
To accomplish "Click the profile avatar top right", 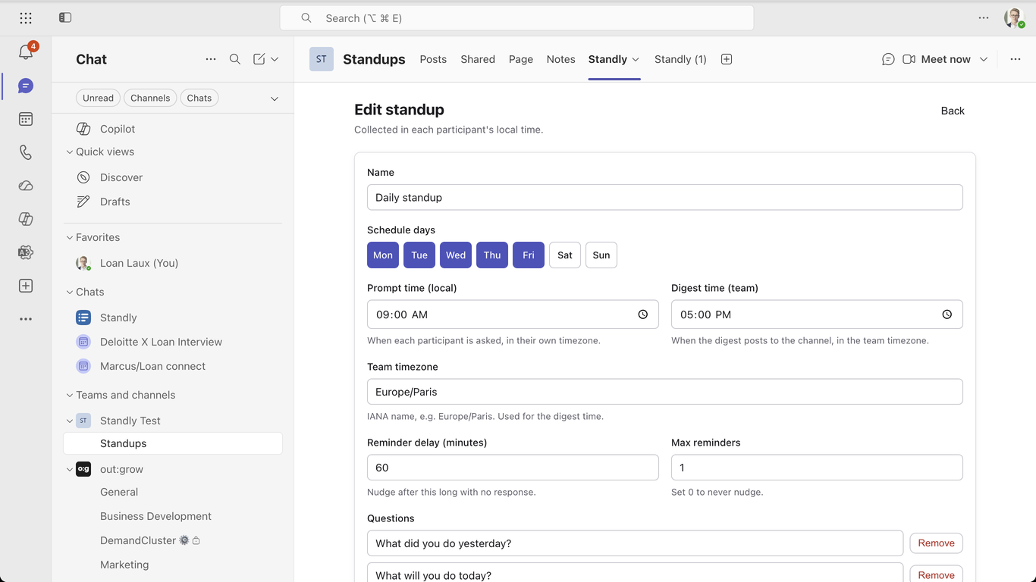I will click(x=1014, y=17).
